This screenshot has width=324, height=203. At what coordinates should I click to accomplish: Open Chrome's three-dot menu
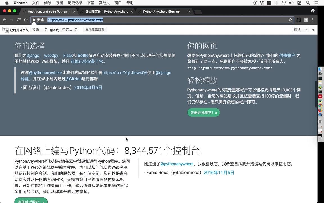click(x=313, y=20)
